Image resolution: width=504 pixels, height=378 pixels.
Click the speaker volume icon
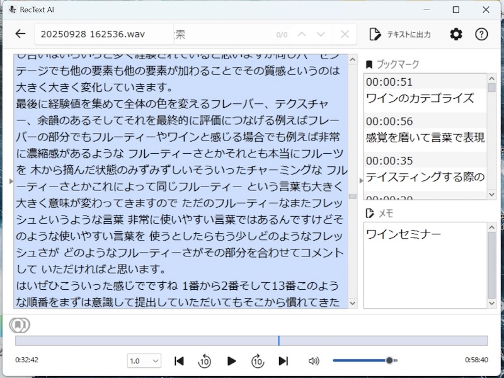point(313,360)
